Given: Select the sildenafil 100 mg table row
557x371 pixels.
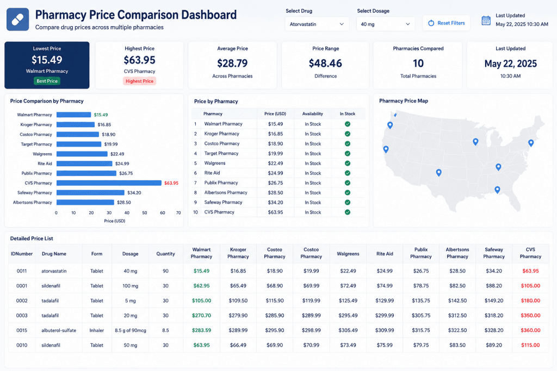Looking at the screenshot, I should [278, 286].
